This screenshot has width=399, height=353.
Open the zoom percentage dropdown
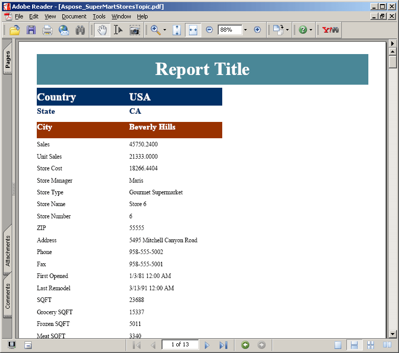pos(245,30)
